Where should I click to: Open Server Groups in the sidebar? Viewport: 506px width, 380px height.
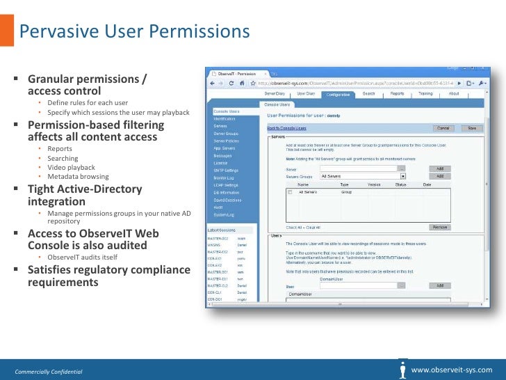(226, 134)
